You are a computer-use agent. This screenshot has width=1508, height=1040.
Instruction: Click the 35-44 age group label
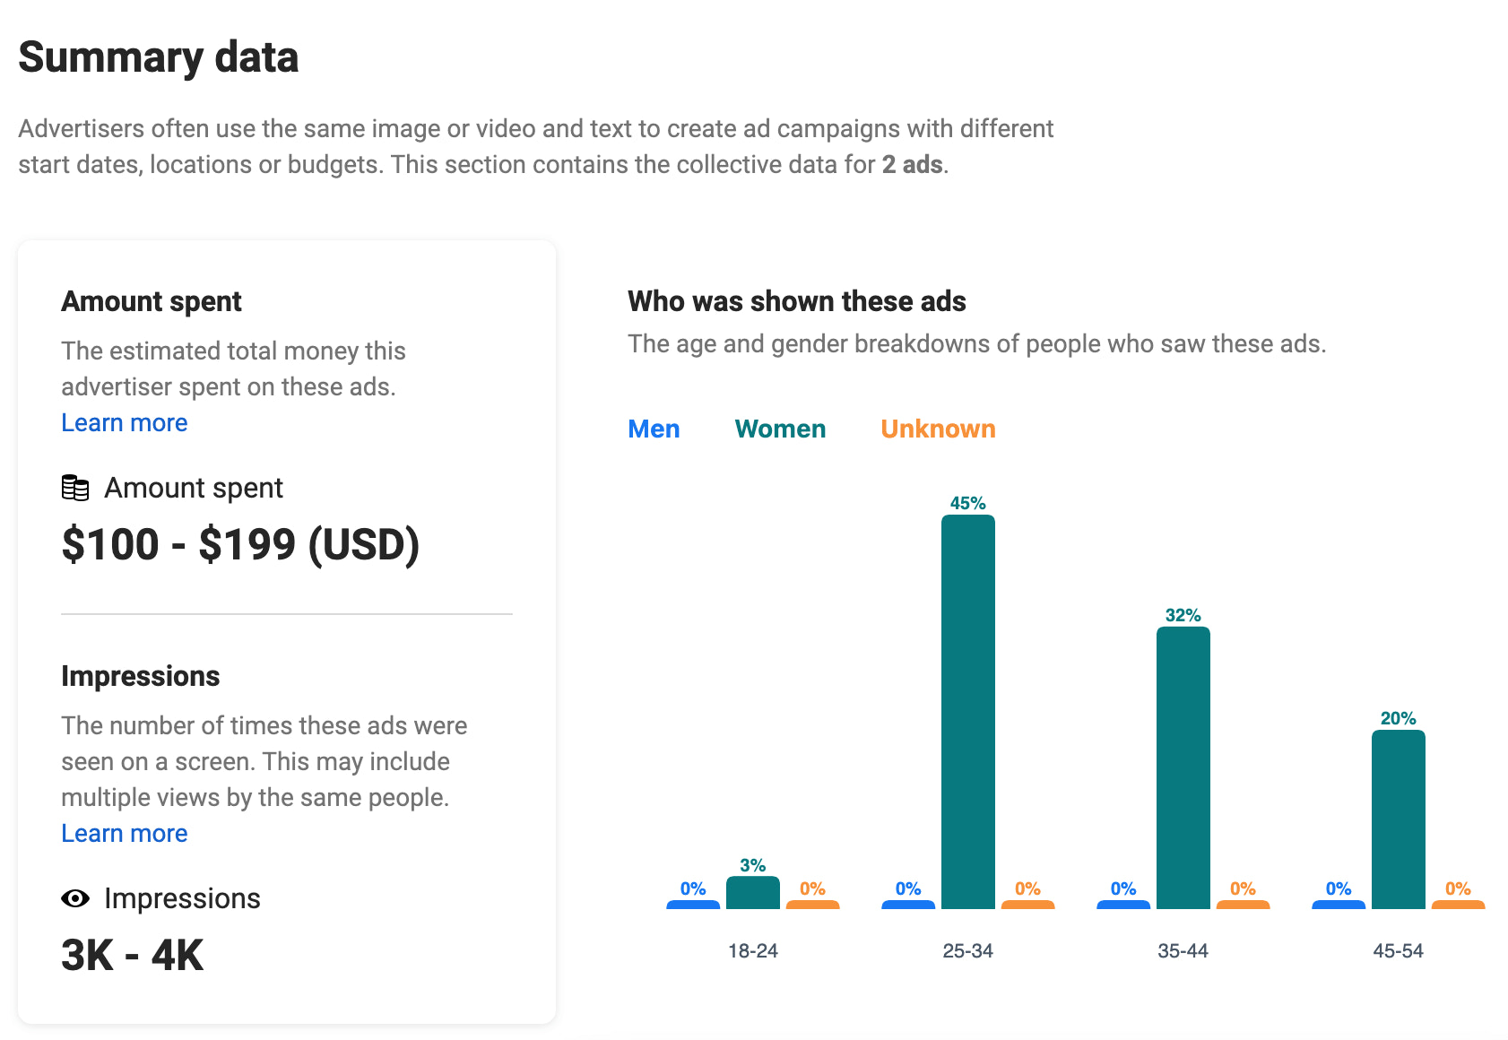pos(1183,950)
